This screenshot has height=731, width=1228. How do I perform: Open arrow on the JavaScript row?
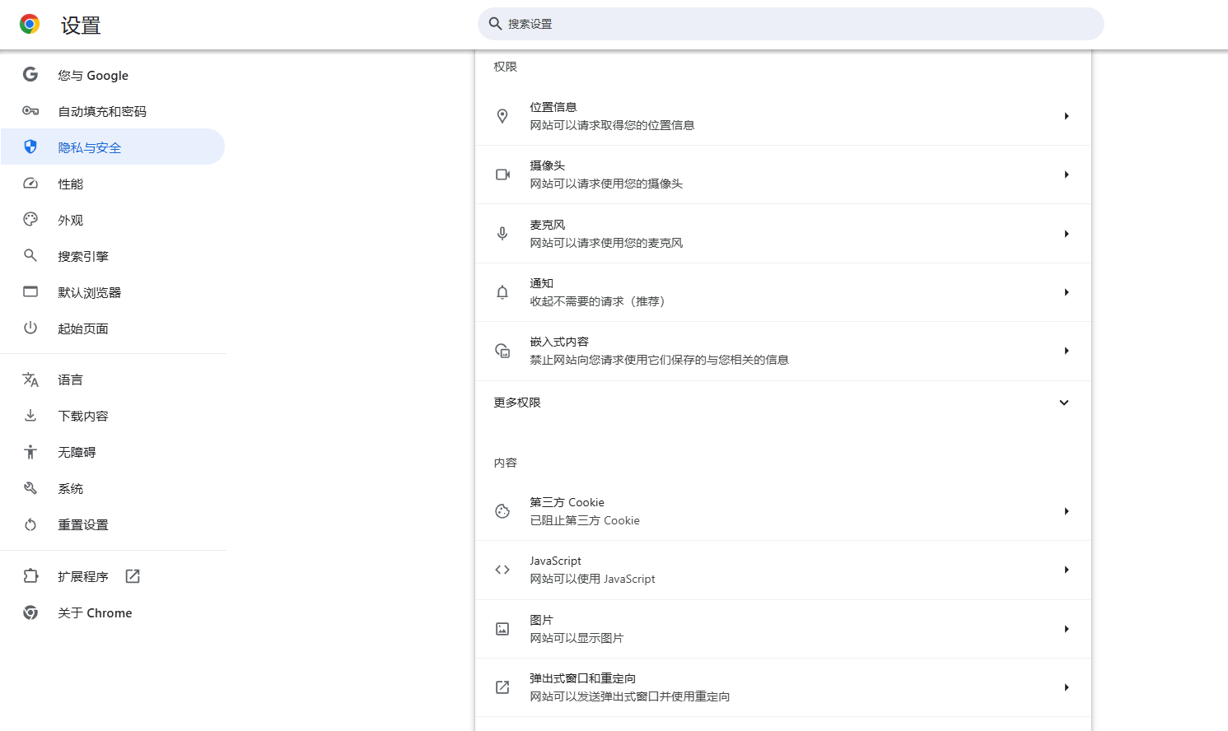point(1067,570)
